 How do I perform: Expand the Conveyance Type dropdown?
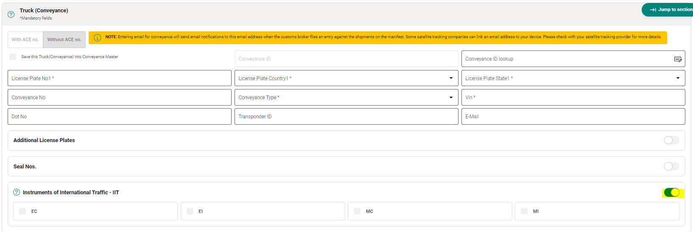click(x=451, y=98)
